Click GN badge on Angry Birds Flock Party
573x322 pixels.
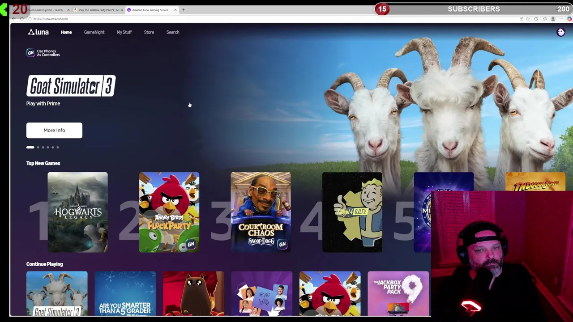click(x=191, y=244)
